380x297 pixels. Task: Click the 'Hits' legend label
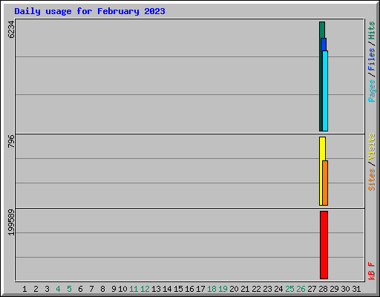(x=371, y=30)
